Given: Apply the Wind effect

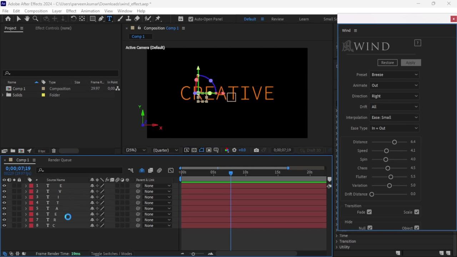Looking at the screenshot, I should 410,62.
